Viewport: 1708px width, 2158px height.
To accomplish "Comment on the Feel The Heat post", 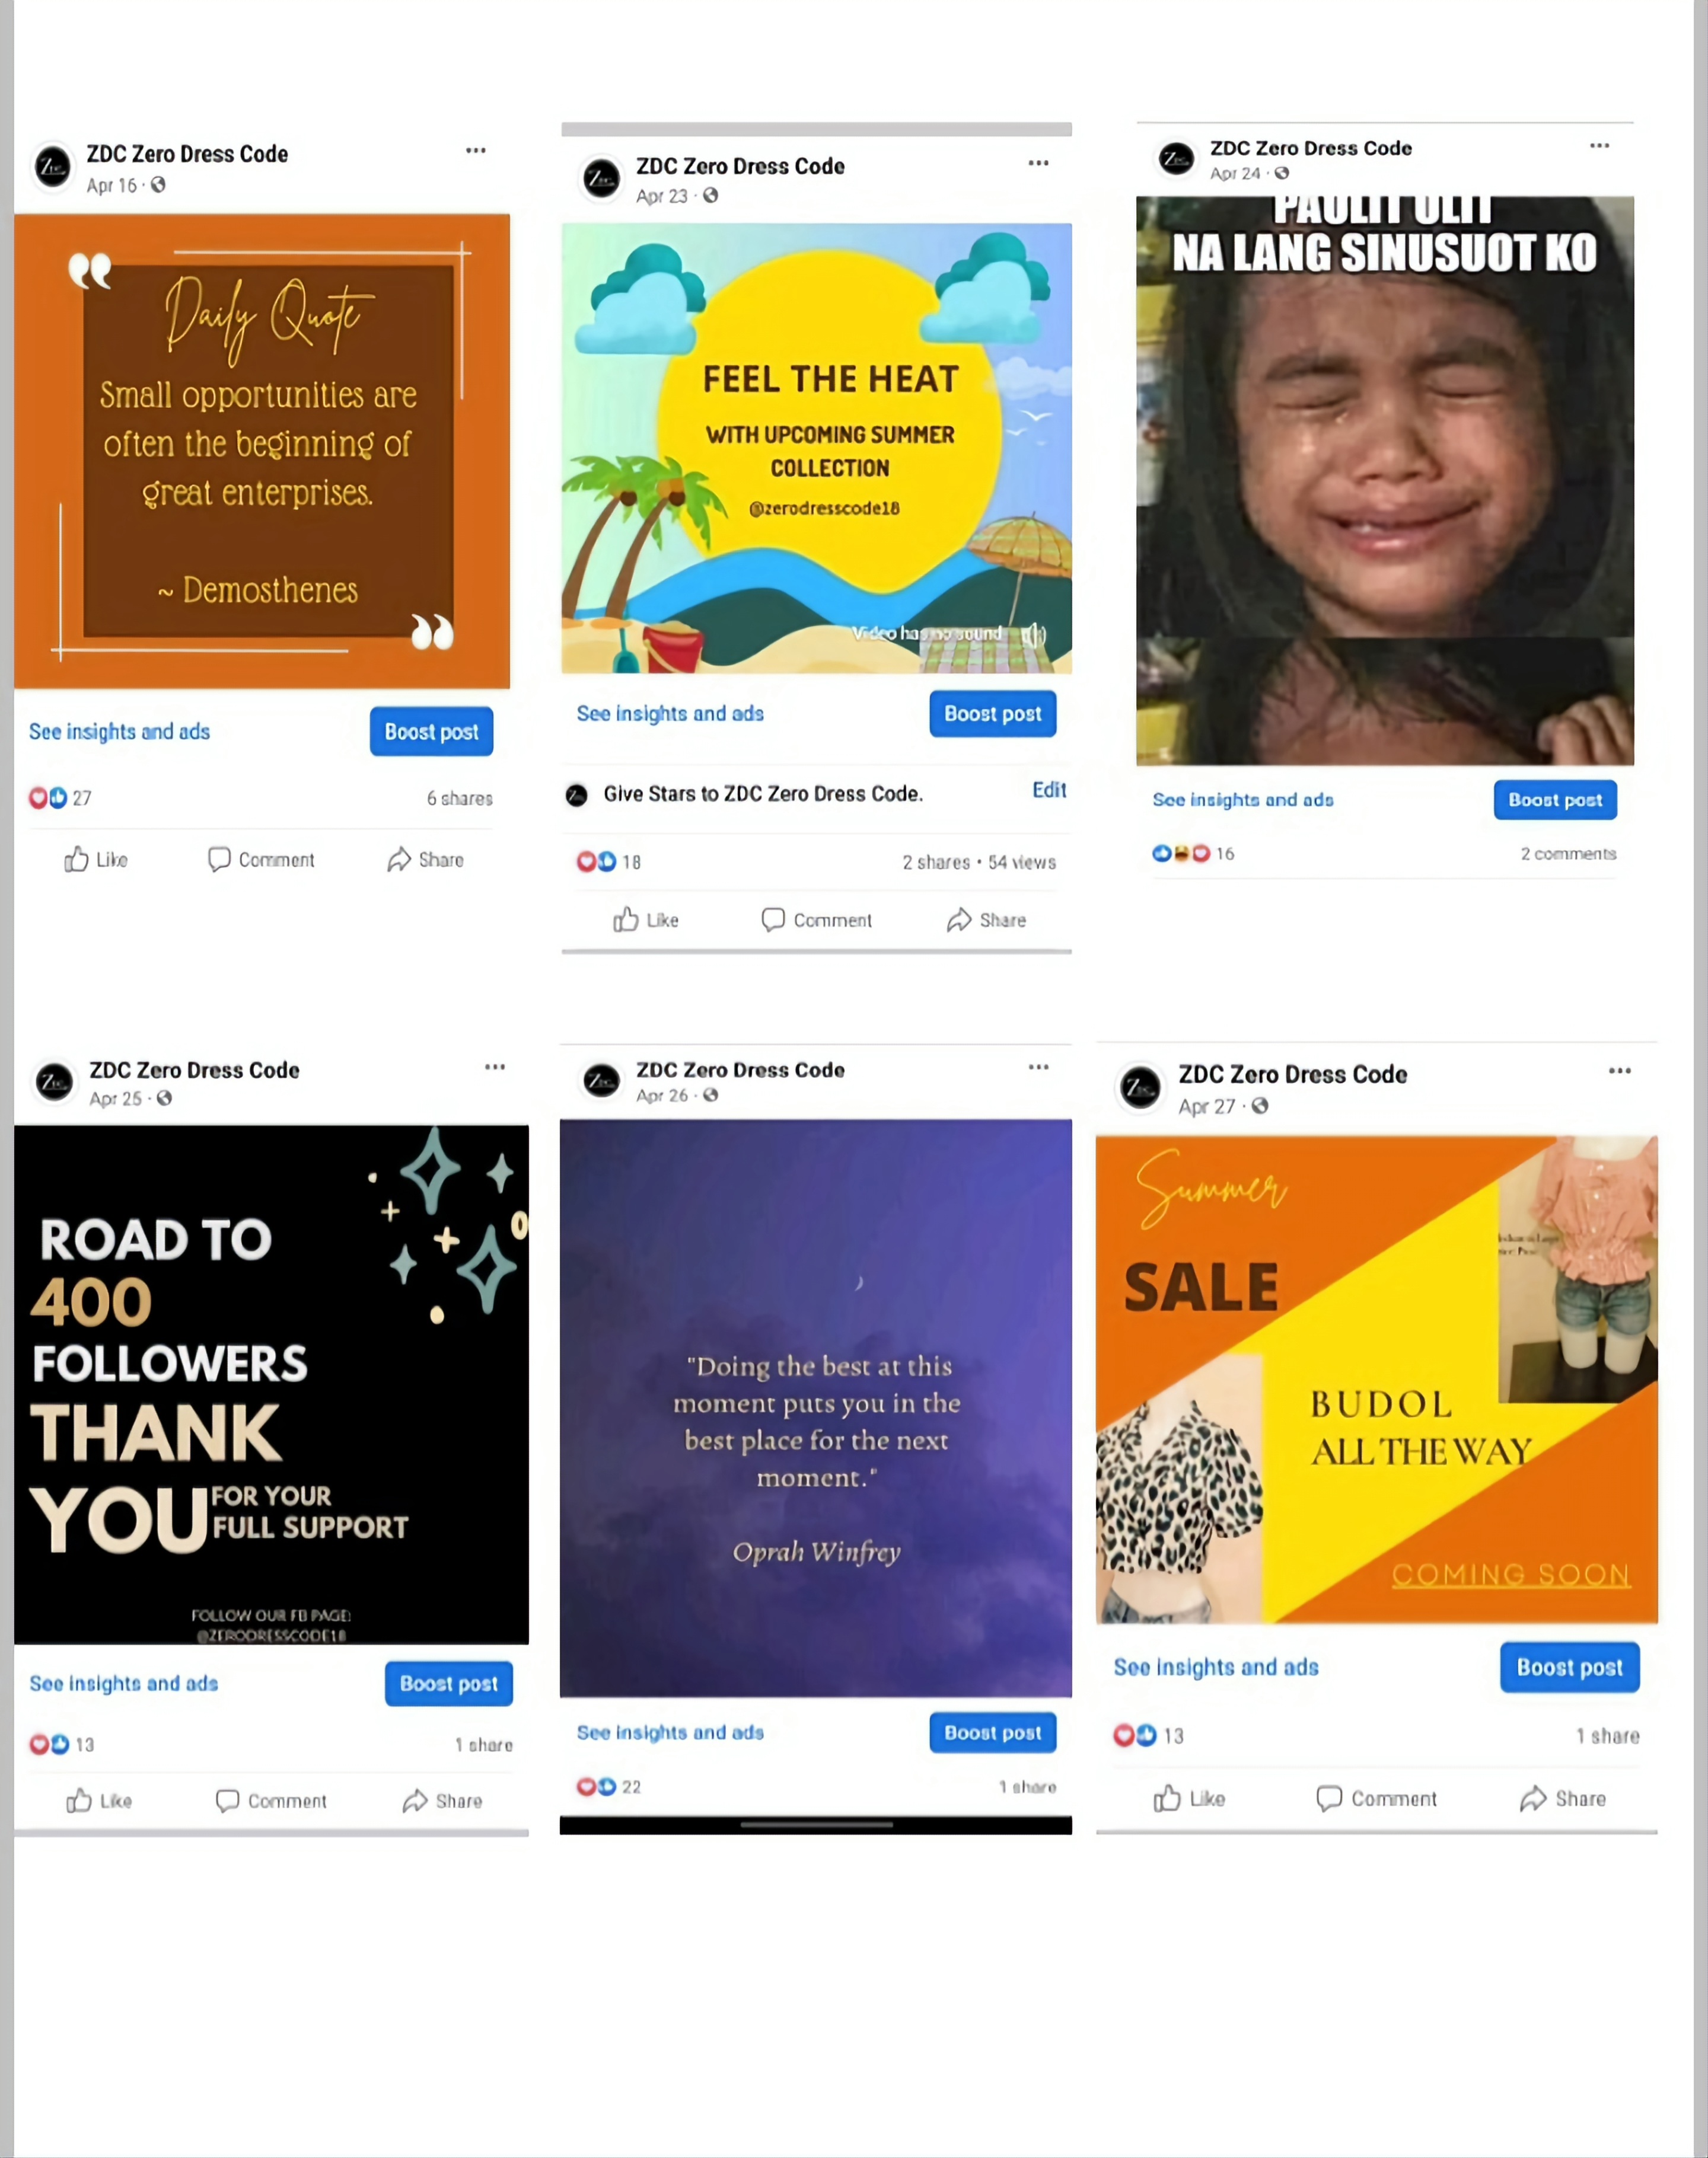I will pyautogui.click(x=817, y=920).
